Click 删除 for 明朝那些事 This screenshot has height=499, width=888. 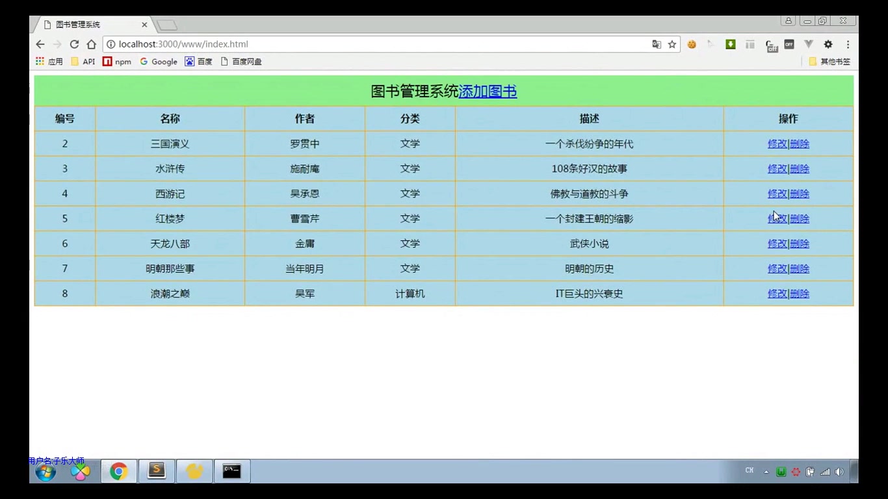click(800, 269)
